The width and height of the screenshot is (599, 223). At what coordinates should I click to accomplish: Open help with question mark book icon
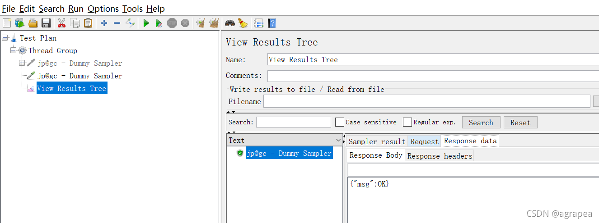[x=271, y=23]
